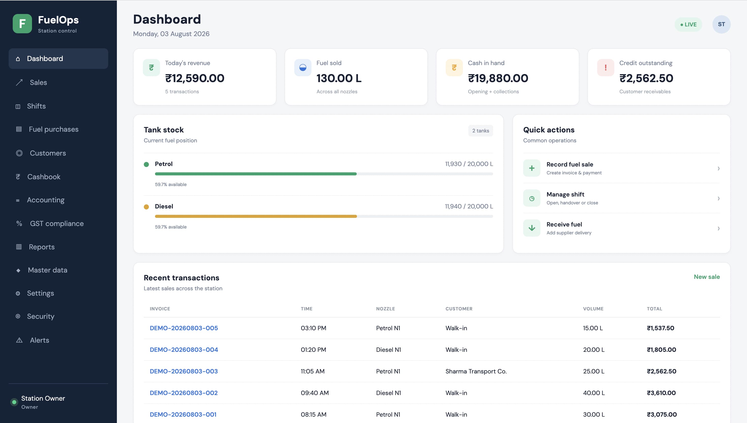Click the Credit outstanding exclamation icon
This screenshot has height=423, width=747.
606,68
